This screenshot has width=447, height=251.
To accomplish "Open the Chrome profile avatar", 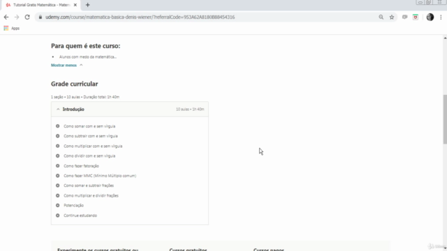I will 430,17.
